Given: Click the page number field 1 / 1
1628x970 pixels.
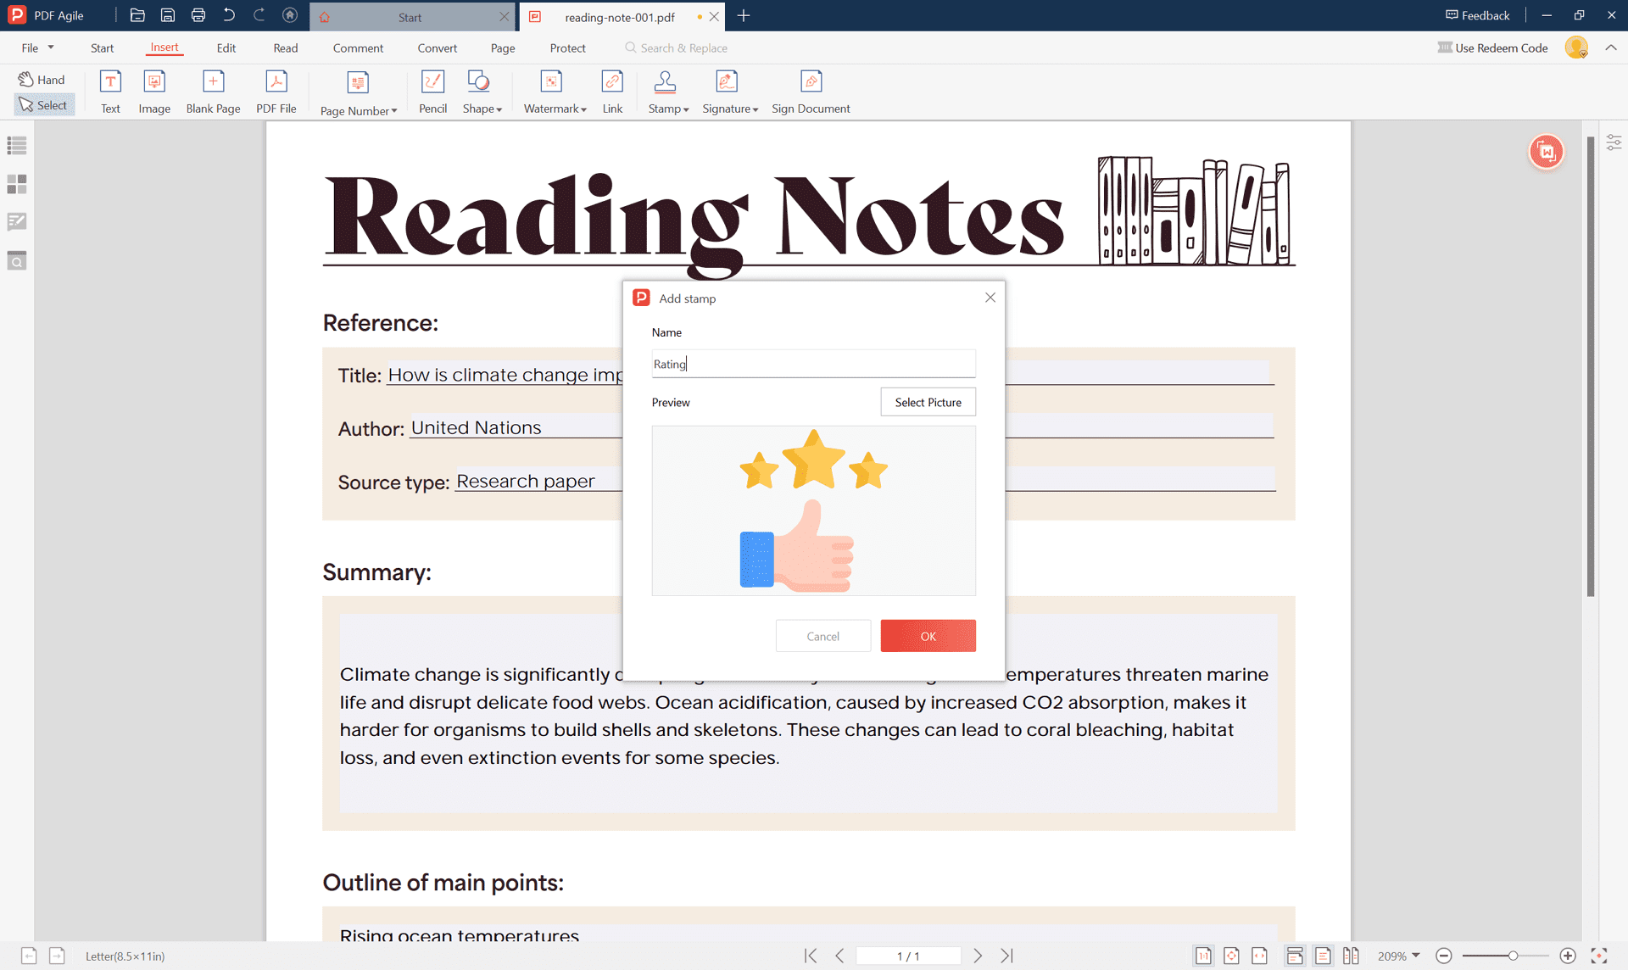Looking at the screenshot, I should pyautogui.click(x=908, y=956).
